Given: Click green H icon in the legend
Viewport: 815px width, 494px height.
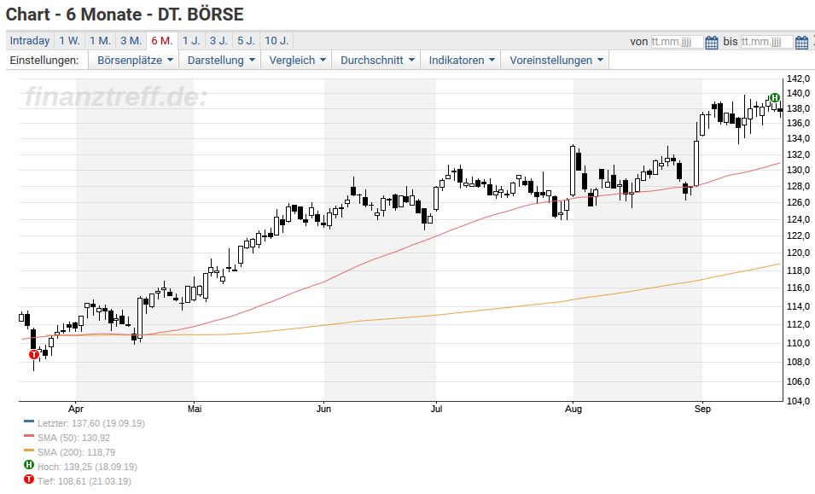Looking at the screenshot, I should click(x=29, y=465).
